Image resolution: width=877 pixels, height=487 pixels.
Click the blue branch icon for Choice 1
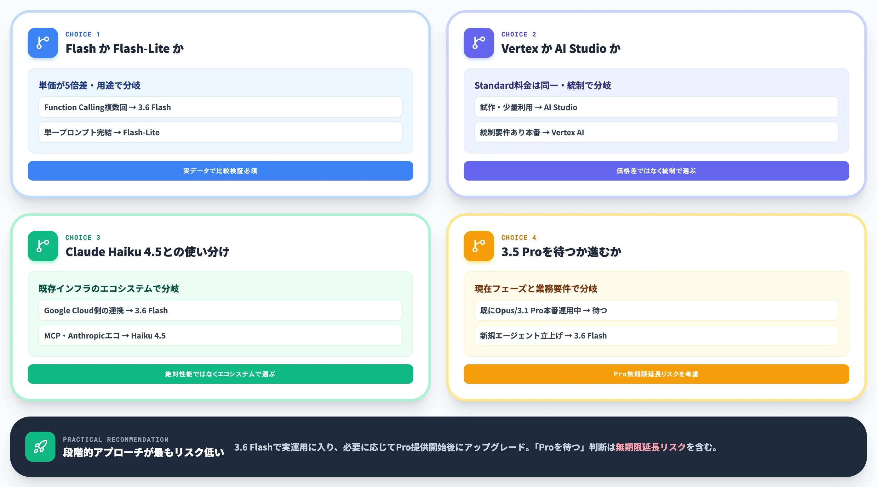pyautogui.click(x=43, y=42)
